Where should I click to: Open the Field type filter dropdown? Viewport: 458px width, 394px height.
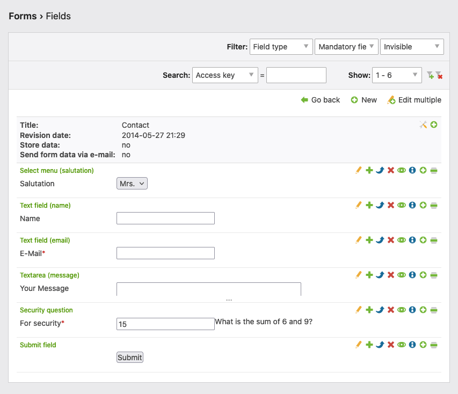point(281,47)
